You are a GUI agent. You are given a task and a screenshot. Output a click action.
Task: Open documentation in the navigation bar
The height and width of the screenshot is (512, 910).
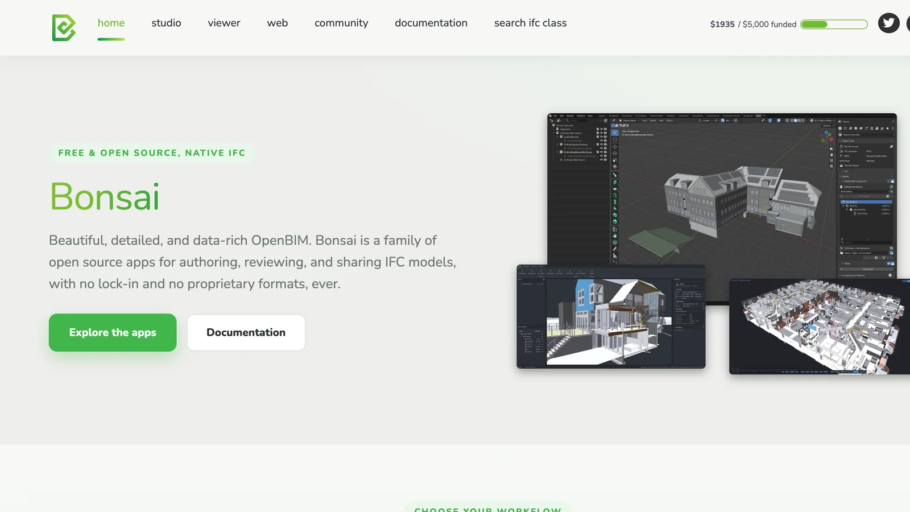click(x=431, y=23)
